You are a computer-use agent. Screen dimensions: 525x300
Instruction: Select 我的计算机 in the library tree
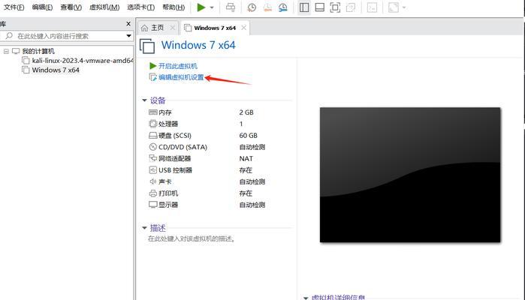pos(38,51)
